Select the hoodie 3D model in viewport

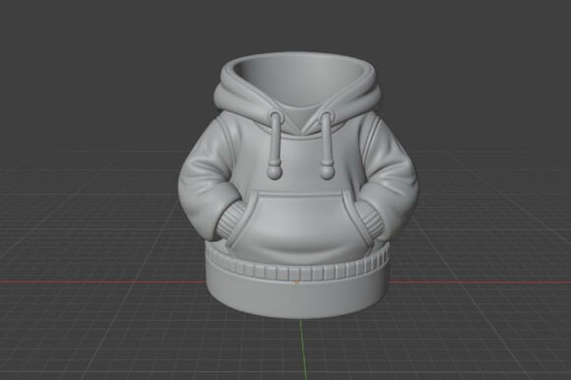298,186
